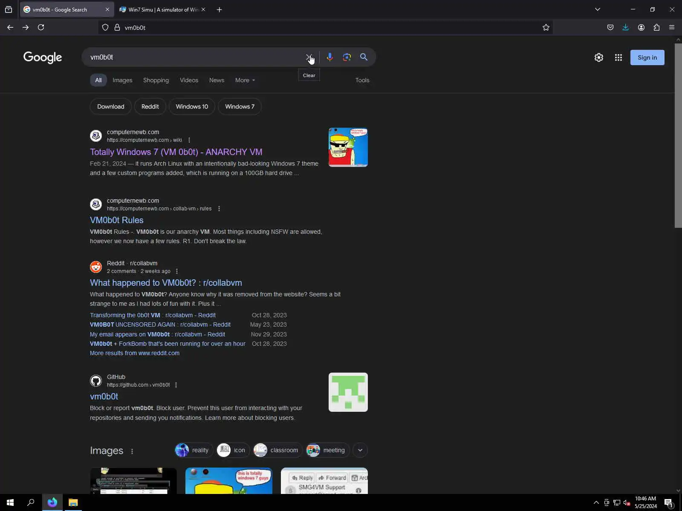Image resolution: width=682 pixels, height=511 pixels.
Task: Open Windows taskbar search
Action: (31, 502)
